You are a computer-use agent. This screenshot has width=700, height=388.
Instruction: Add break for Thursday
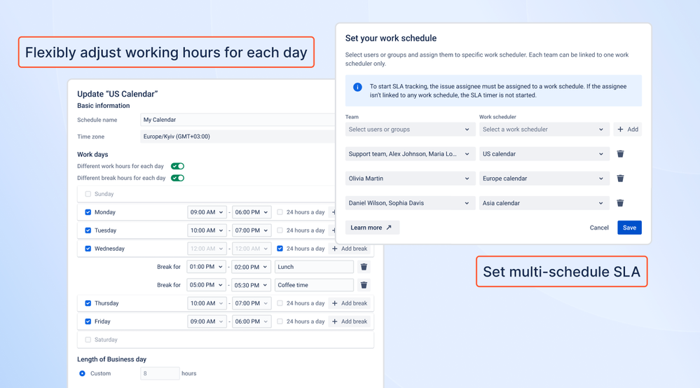[x=350, y=303]
